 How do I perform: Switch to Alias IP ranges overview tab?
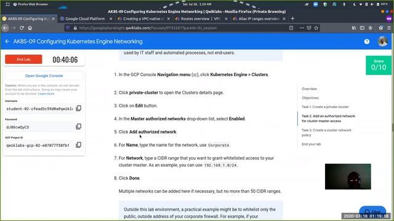[x=259, y=19]
